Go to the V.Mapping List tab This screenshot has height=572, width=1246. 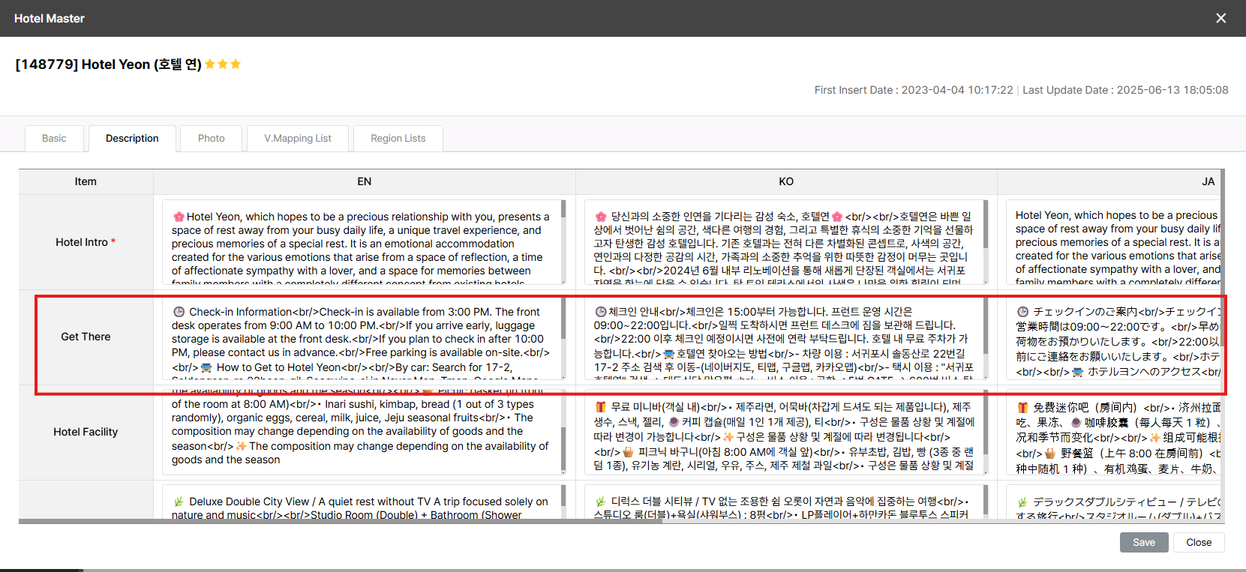pyautogui.click(x=297, y=139)
